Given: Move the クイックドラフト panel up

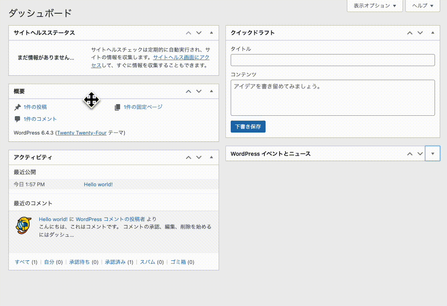Looking at the screenshot, I should click(x=410, y=33).
